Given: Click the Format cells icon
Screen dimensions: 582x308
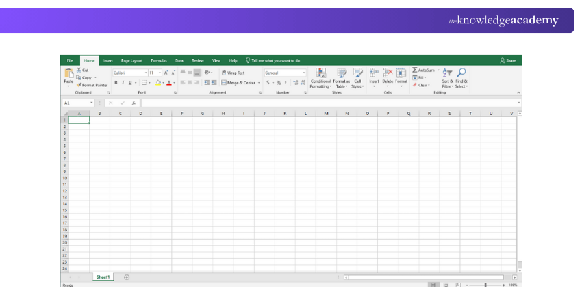Looking at the screenshot, I should click(x=401, y=73).
